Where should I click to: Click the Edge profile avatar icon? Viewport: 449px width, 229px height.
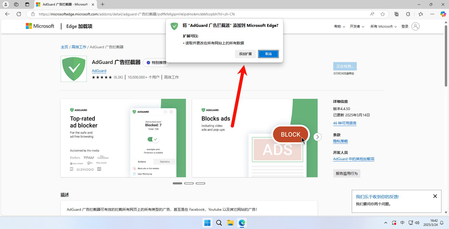6,4
